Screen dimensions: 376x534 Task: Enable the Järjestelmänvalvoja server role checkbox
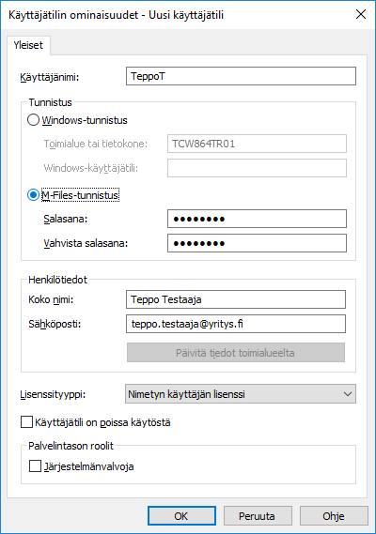tap(35, 466)
